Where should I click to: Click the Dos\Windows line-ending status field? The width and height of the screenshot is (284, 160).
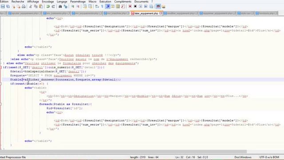243,157
